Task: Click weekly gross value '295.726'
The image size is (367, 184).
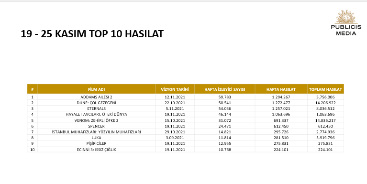Action: coord(281,132)
